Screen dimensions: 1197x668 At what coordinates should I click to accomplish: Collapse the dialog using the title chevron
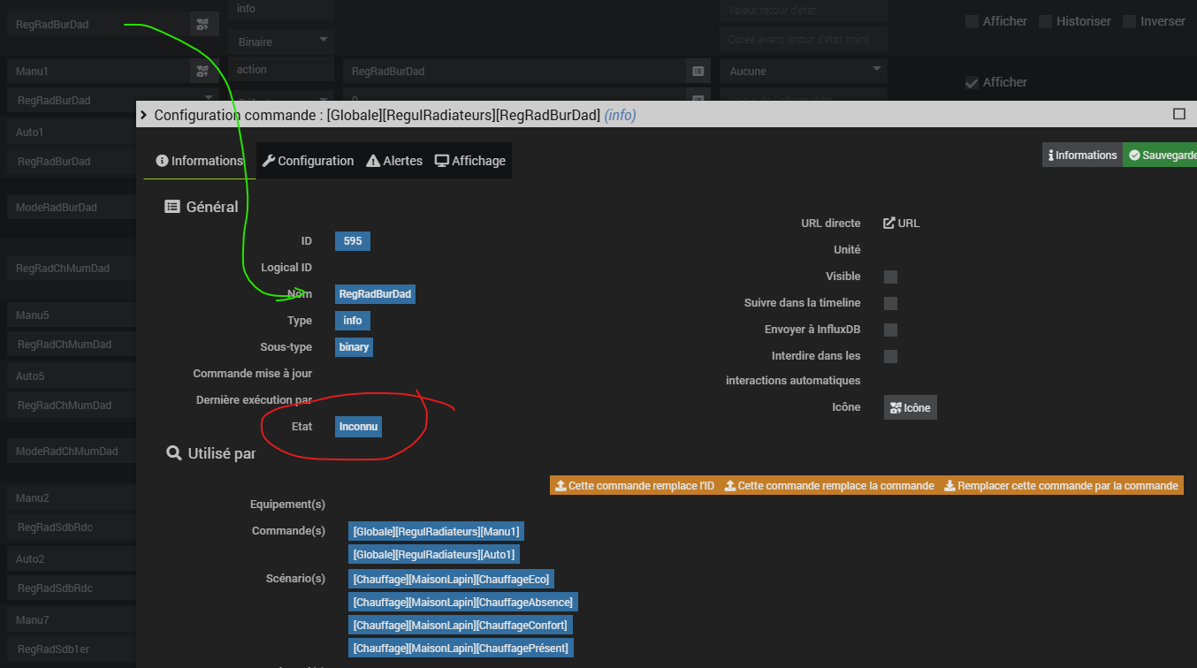coord(143,115)
